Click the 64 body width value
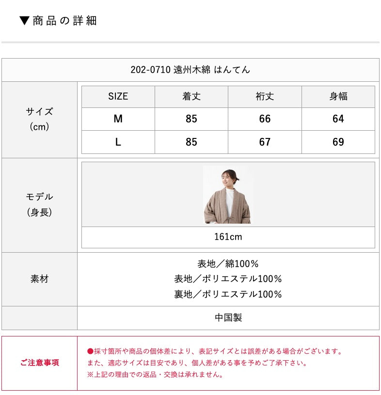Image resolution: width=381 pixels, height=395 pixels. [338, 119]
